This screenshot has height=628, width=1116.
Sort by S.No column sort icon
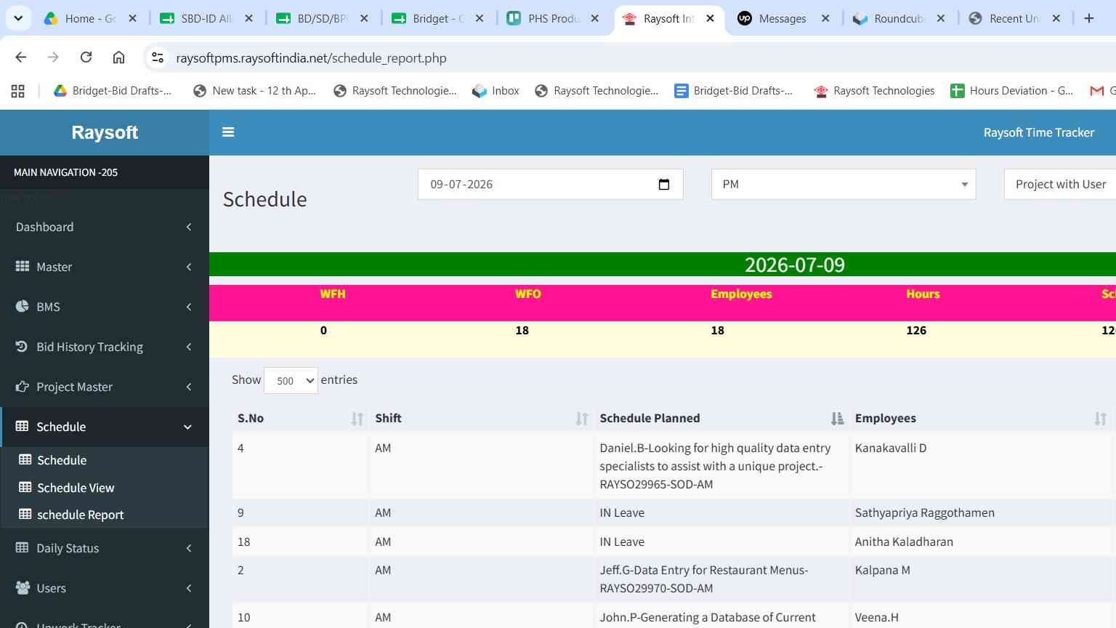[357, 419]
